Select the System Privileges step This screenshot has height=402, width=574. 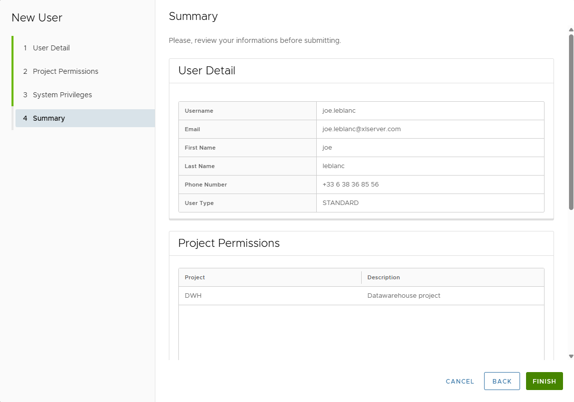(x=62, y=94)
